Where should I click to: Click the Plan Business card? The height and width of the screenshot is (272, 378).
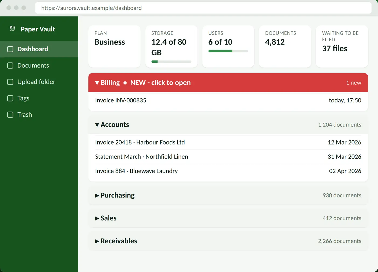coord(114,46)
